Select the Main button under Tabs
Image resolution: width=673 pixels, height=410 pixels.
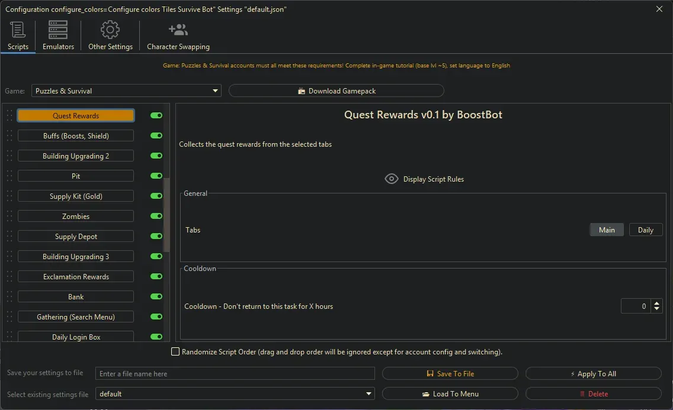click(607, 230)
